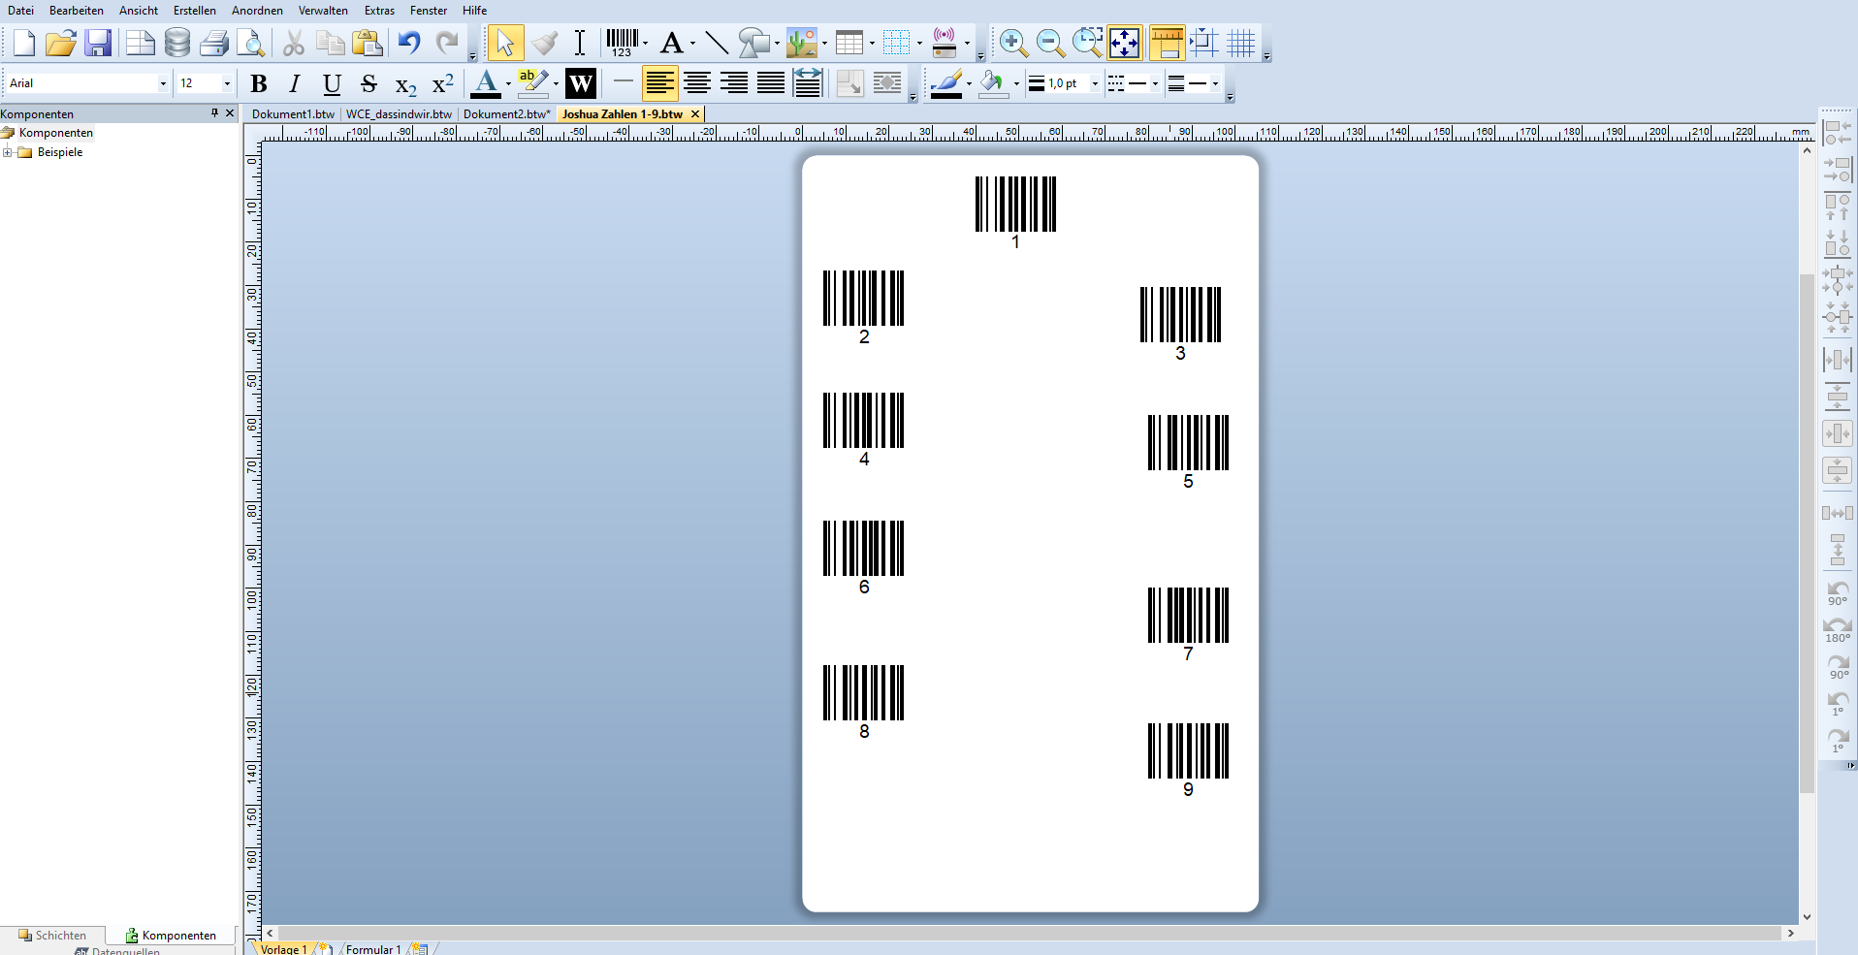Pick the RFID encoder tool
This screenshot has height=955, width=1858.
(945, 43)
